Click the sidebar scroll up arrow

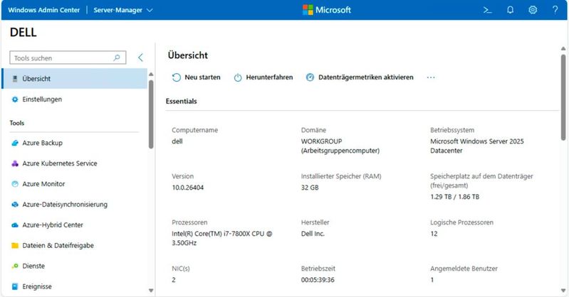click(x=151, y=74)
